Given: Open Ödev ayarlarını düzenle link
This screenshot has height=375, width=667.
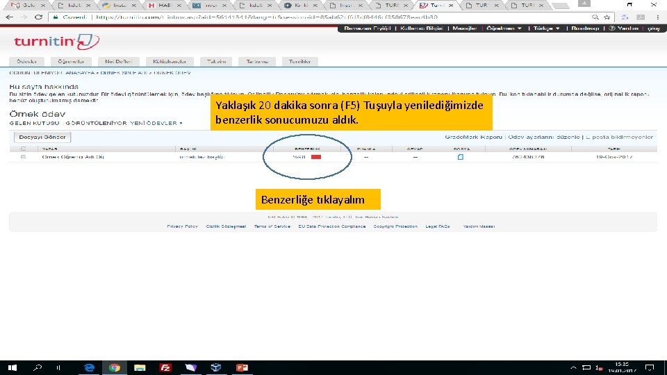Looking at the screenshot, I should (x=543, y=137).
